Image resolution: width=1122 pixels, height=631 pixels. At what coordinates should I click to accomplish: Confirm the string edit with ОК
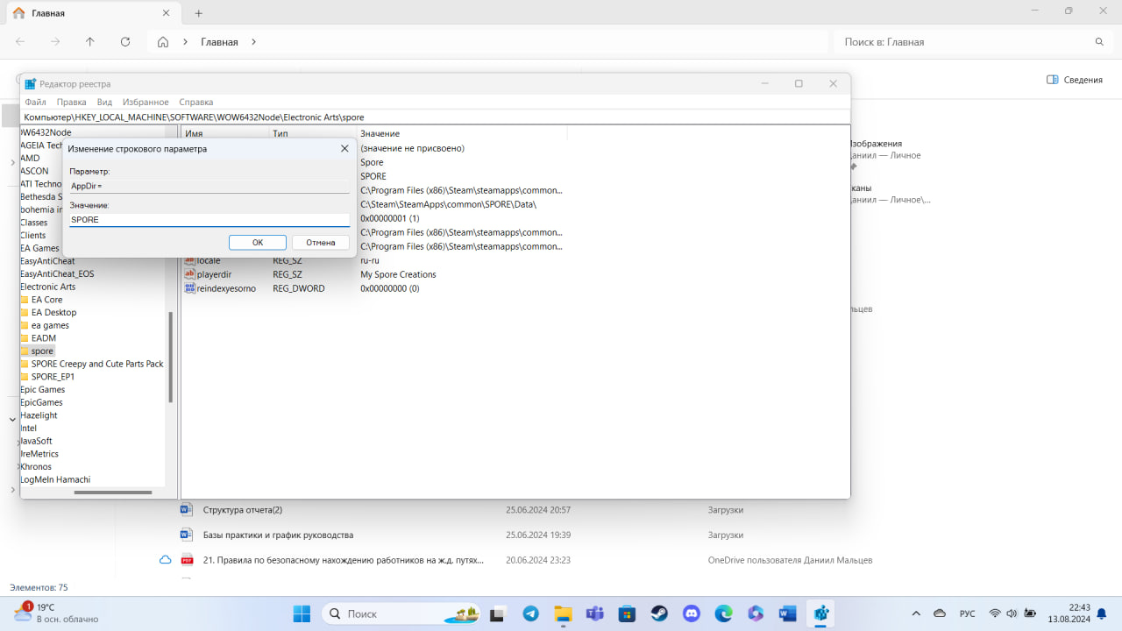pos(258,243)
